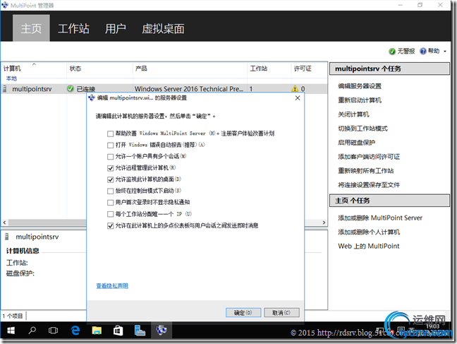
Task: Open File Explorer from taskbar
Action: [x=97, y=331]
